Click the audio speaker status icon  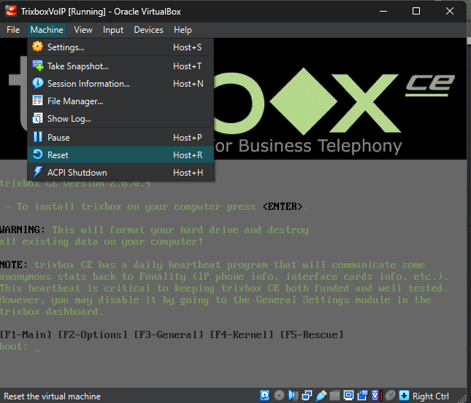click(x=293, y=396)
